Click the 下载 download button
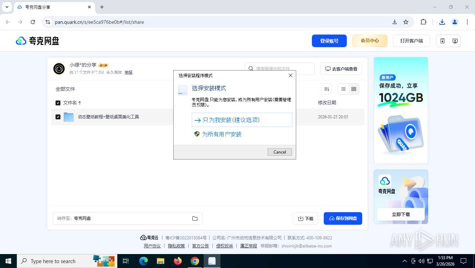This screenshot has height=268, width=475. click(x=306, y=218)
